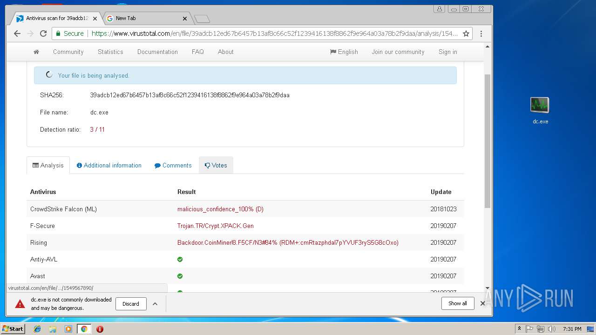The width and height of the screenshot is (596, 335).
Task: Open the Community menu
Action: coord(68,52)
